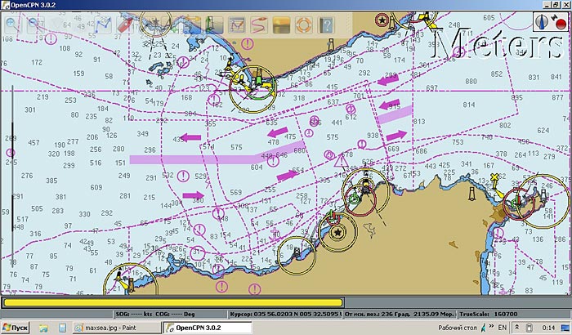The height and width of the screenshot is (335, 572).
Task: Click depth sounding 852 on the chart
Action: [x=497, y=74]
